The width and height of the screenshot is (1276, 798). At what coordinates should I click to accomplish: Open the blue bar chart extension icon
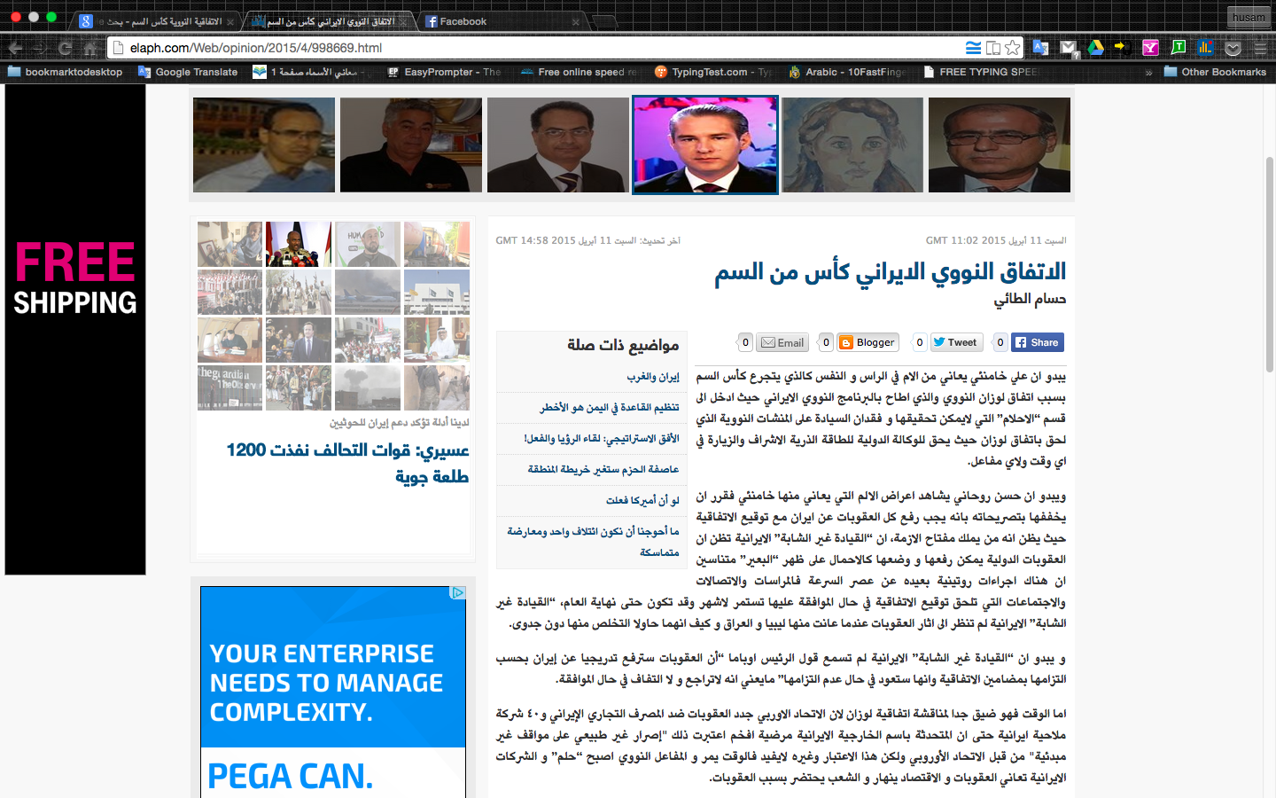(x=1205, y=47)
